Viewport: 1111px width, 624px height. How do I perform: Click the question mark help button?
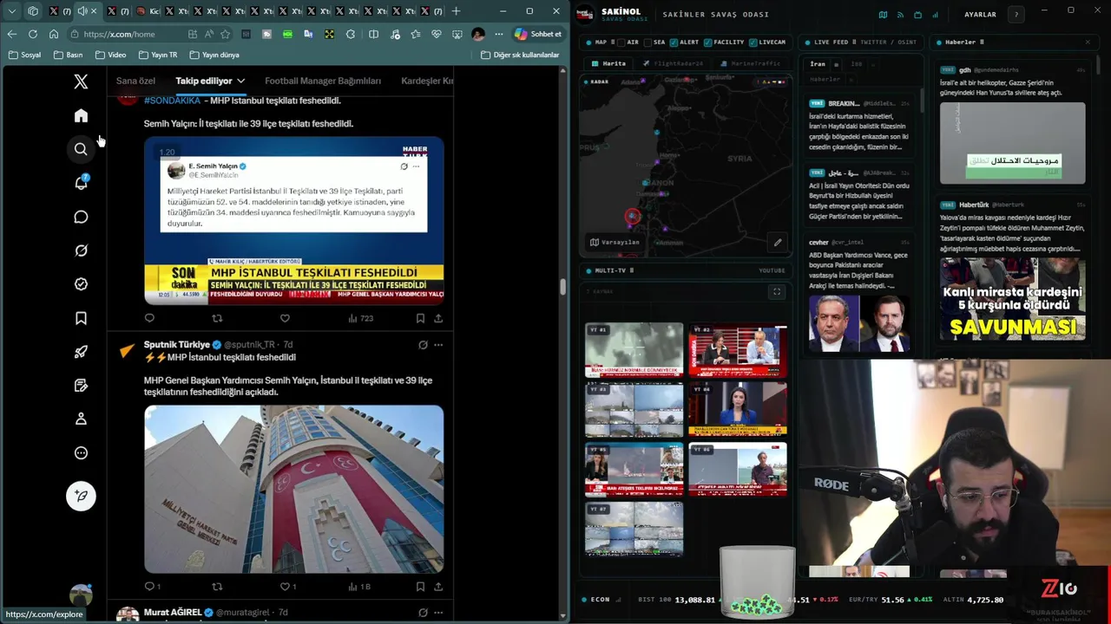1016,15
